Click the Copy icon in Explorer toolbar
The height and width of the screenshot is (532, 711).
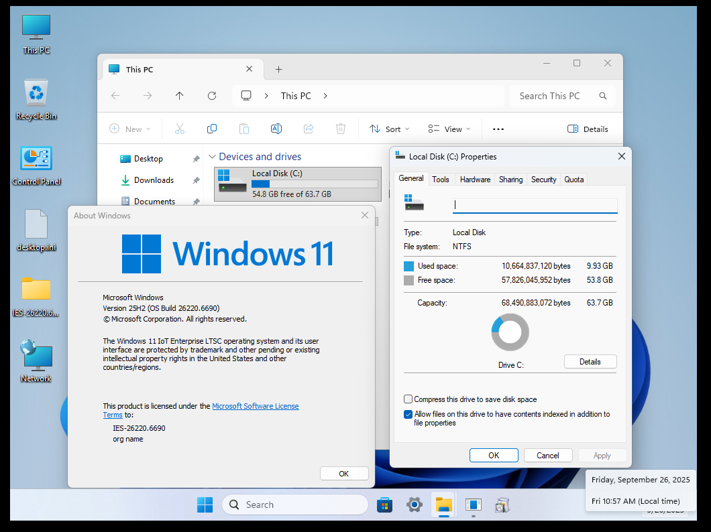pyautogui.click(x=212, y=129)
